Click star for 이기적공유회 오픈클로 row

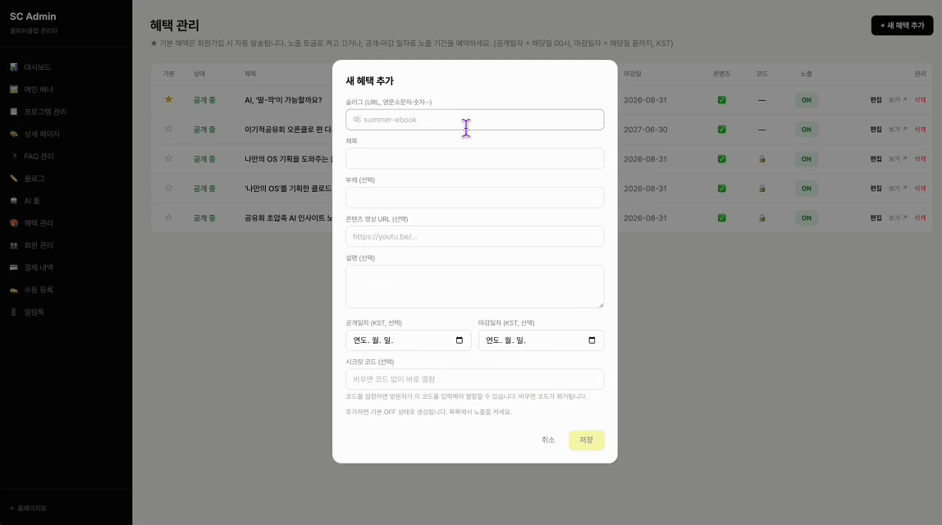[169, 129]
